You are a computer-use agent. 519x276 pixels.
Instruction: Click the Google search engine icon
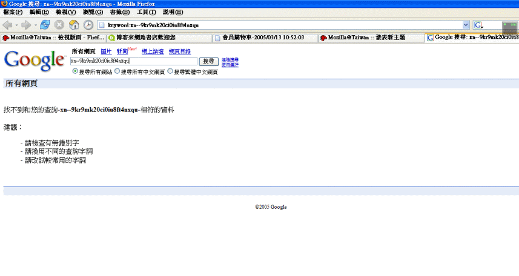(478, 25)
